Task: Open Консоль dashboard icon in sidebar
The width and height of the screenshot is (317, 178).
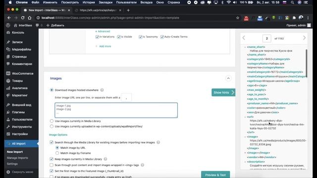Action: pos(8,33)
